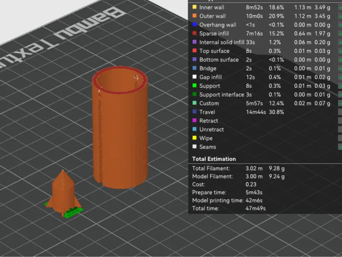
Task: Select the Bottom surface row label
Action: point(219,60)
